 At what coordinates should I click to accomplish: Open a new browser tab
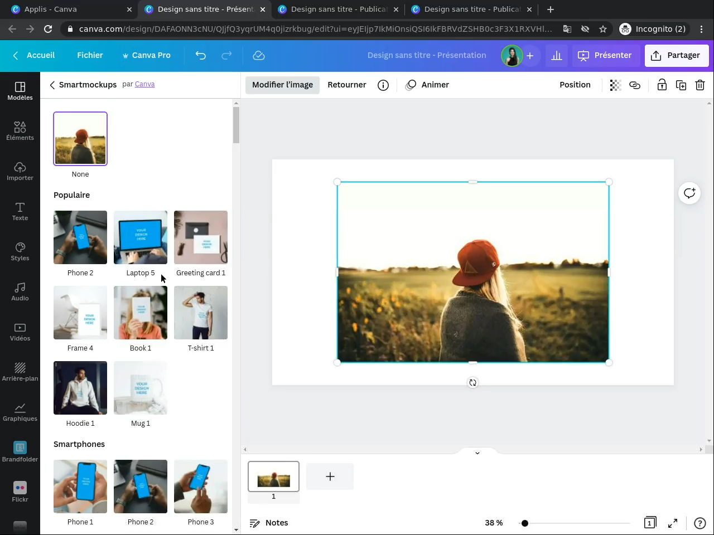tap(551, 9)
